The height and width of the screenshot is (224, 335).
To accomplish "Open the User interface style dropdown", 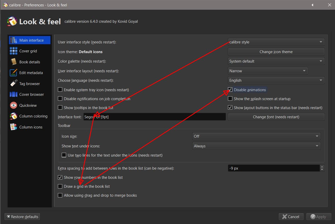I will pyautogui.click(x=276, y=42).
